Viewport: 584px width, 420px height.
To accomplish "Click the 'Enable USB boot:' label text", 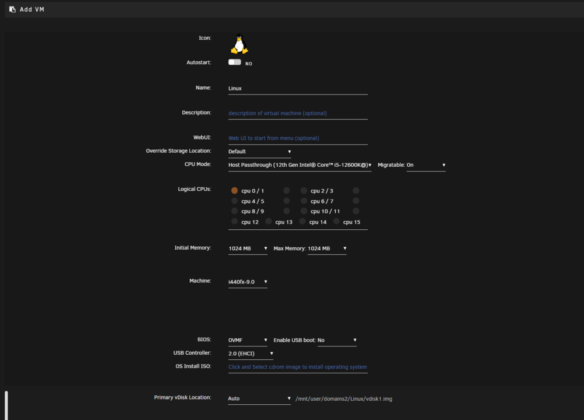I will point(294,340).
